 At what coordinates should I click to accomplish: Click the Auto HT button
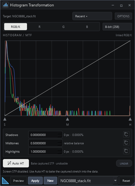[x=16, y=163]
